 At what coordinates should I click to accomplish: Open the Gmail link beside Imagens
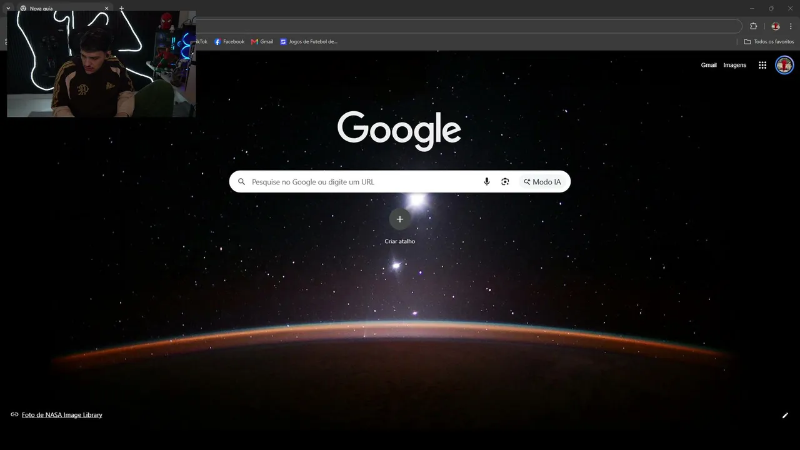[709, 65]
